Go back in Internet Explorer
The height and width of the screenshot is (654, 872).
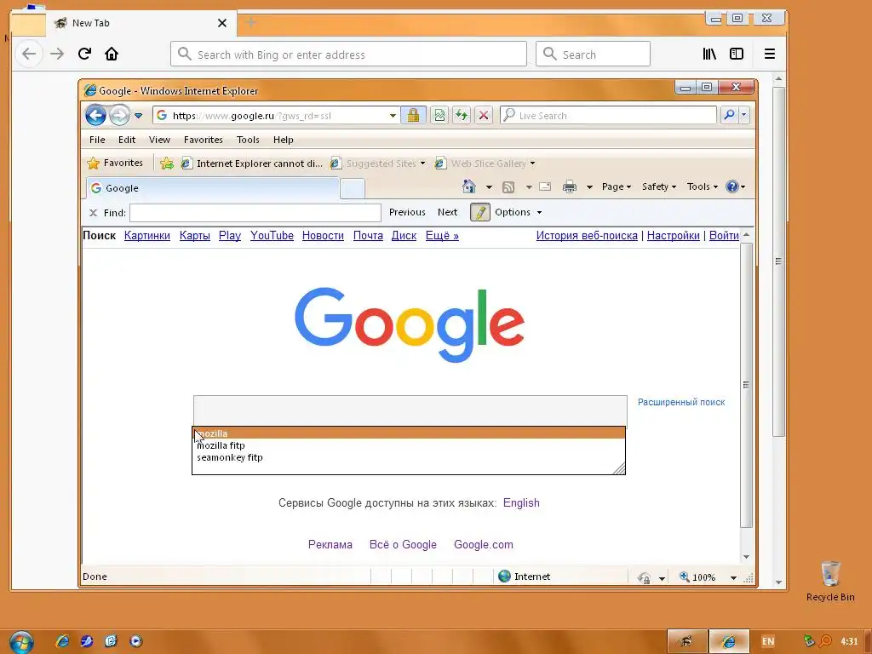[95, 116]
